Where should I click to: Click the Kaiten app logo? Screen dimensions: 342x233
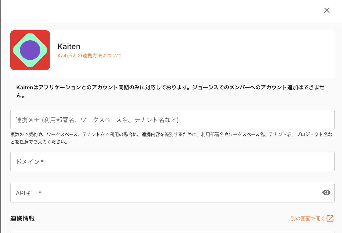pos(30,50)
